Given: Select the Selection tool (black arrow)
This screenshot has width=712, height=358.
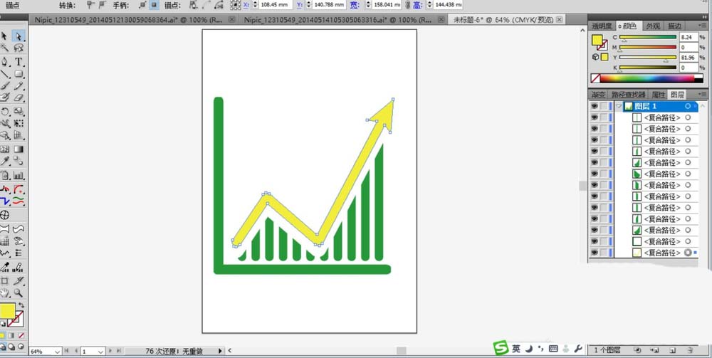Looking at the screenshot, I should [4, 36].
